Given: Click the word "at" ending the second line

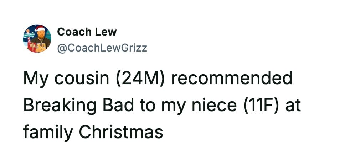Looking at the screenshot, I should click(x=294, y=106).
